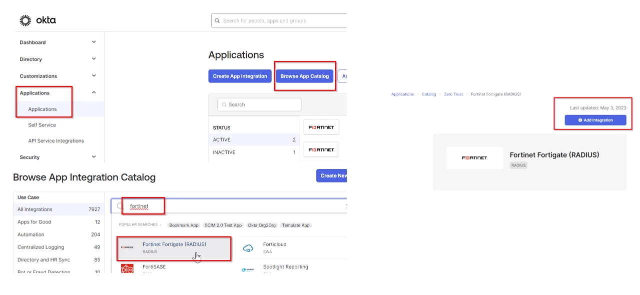
Task: Click the Okta Org2Org popular search chip
Action: (262, 225)
